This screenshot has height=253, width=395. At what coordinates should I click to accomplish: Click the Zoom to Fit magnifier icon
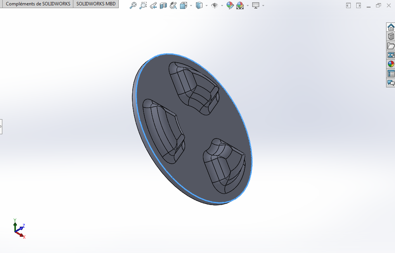tap(133, 5)
